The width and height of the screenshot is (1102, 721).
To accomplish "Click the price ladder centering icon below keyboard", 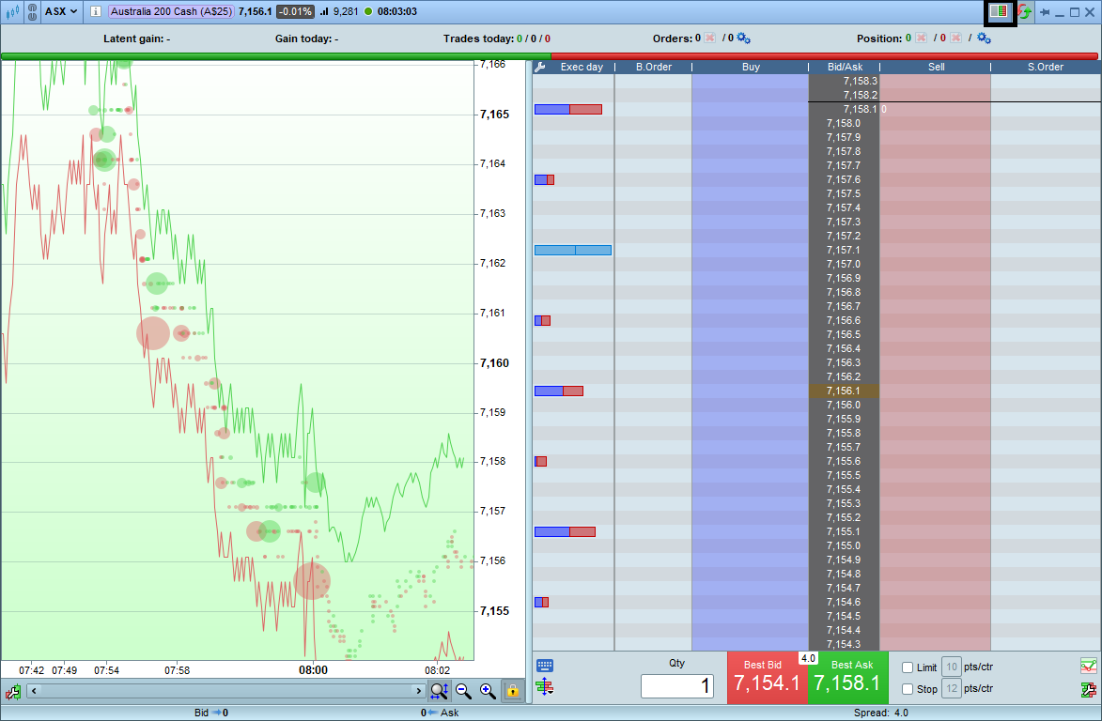I will pos(545,687).
